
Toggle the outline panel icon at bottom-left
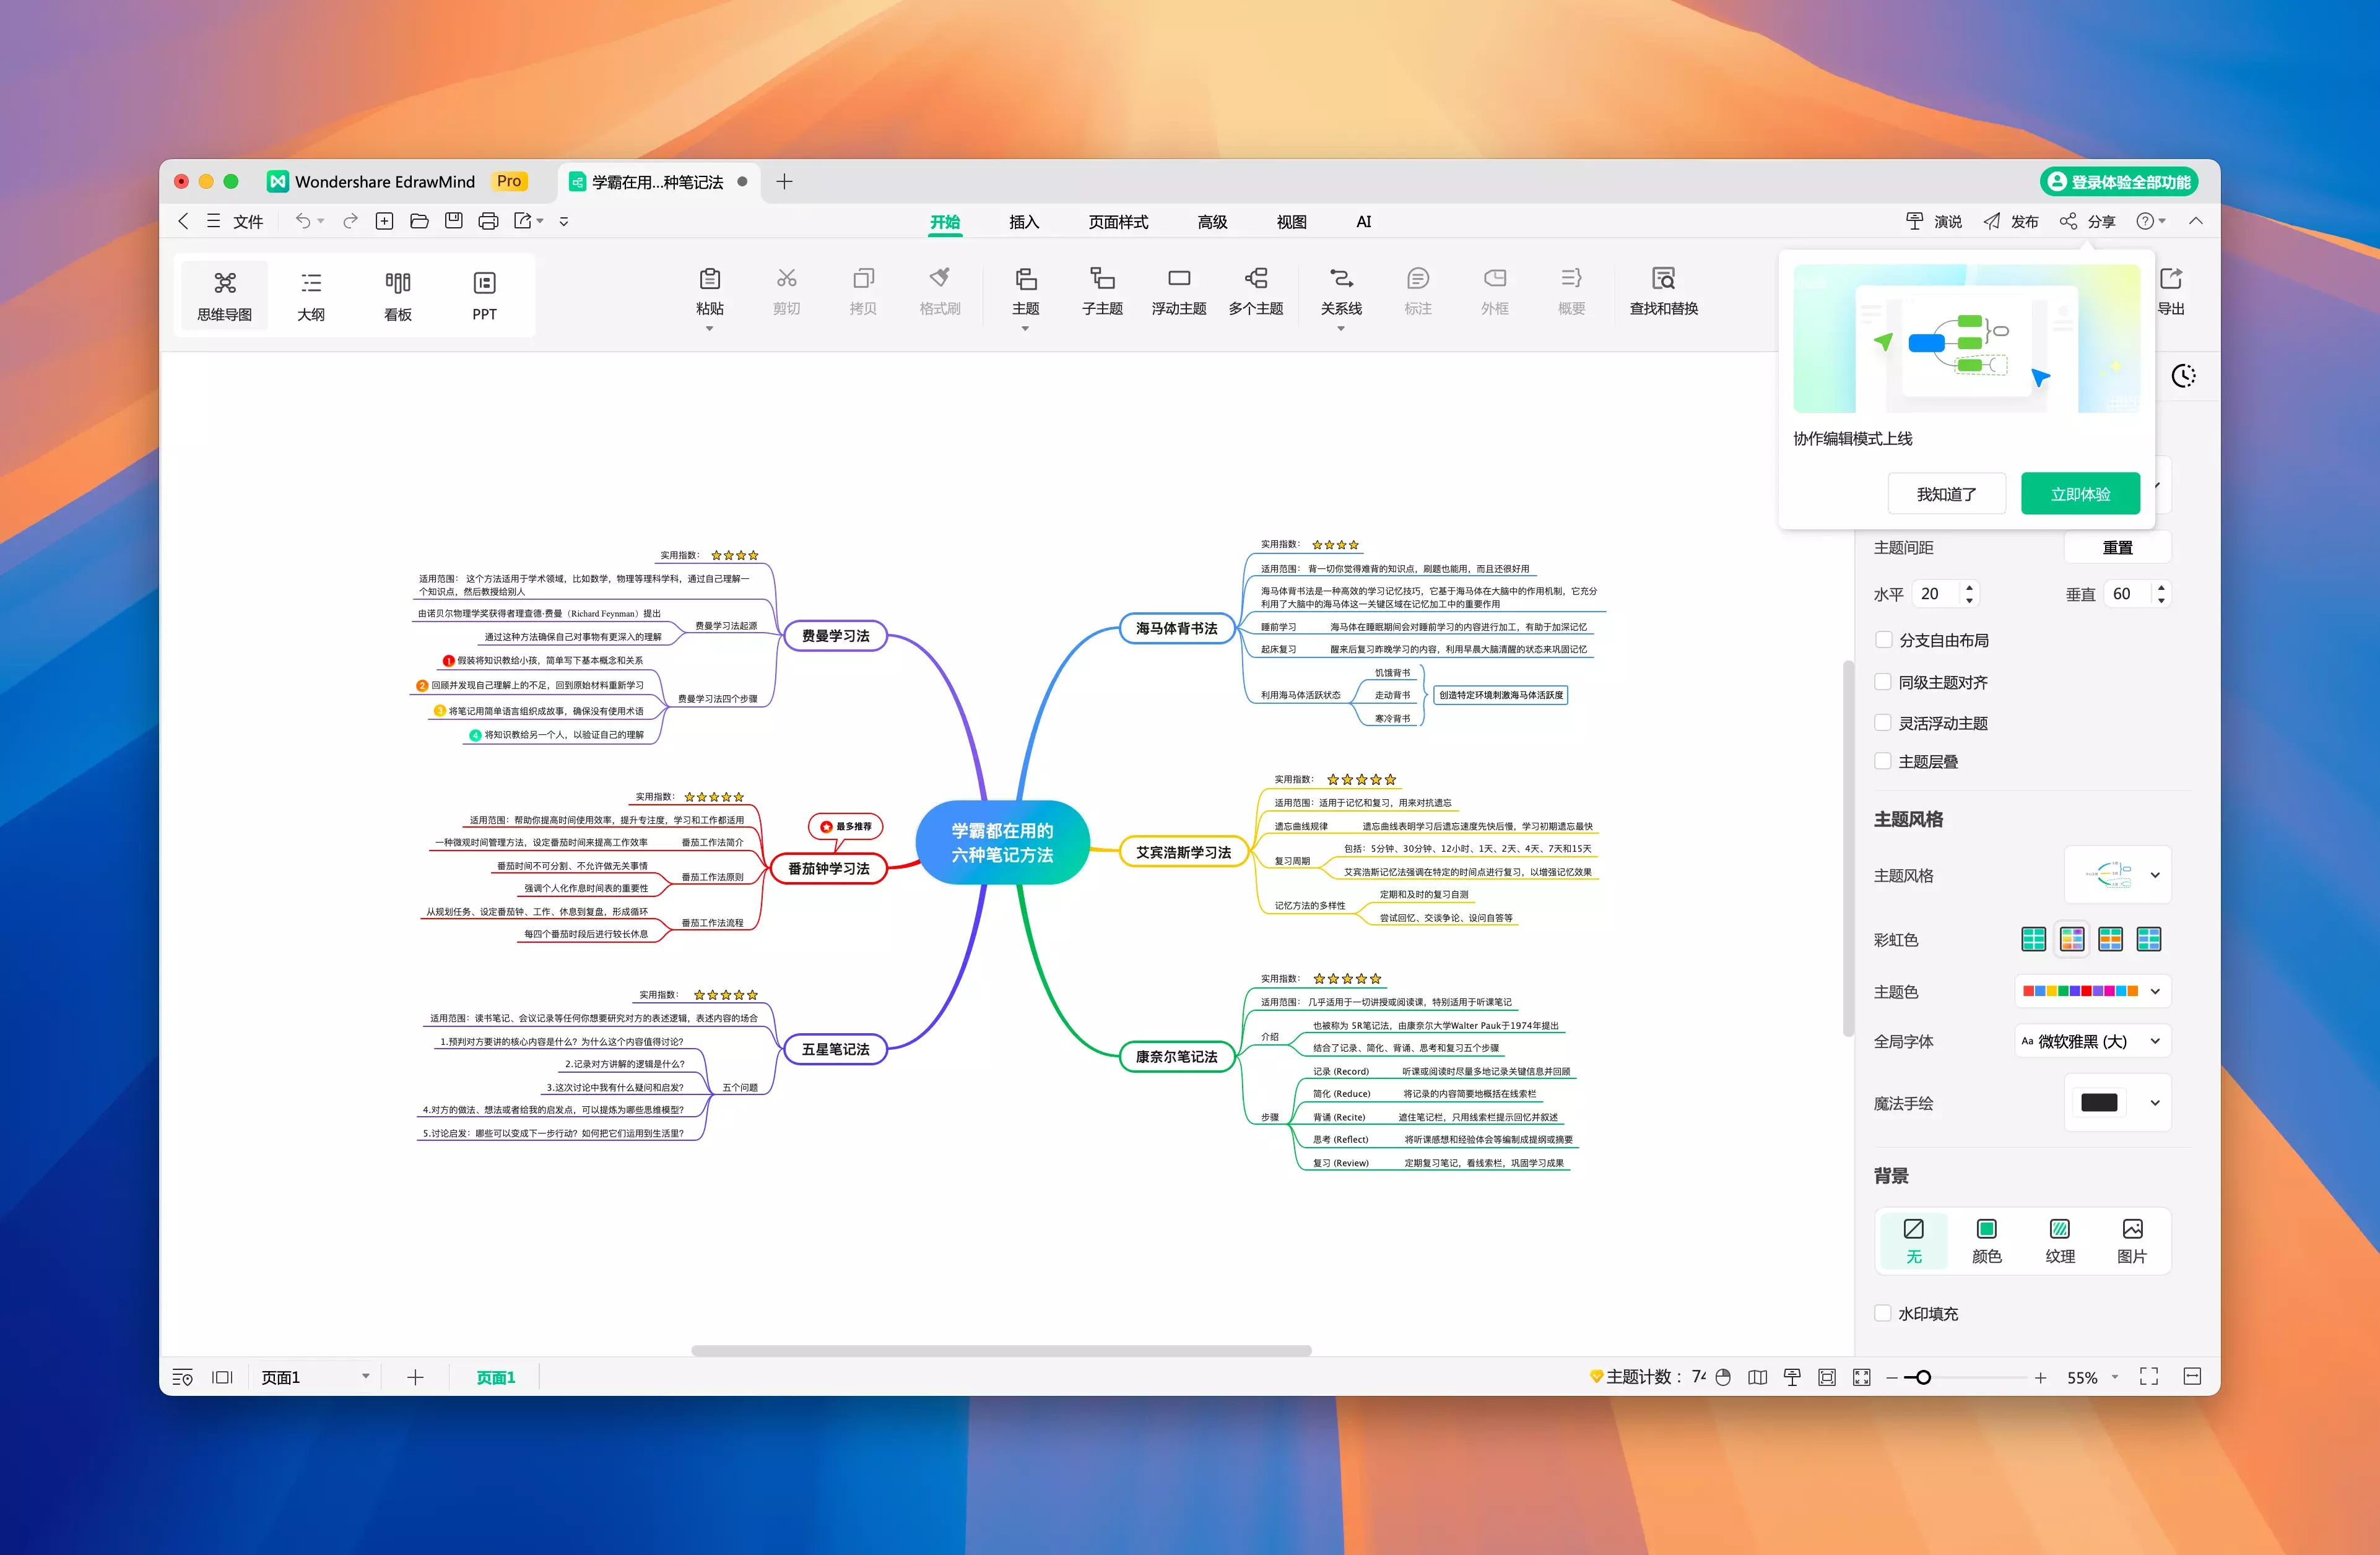(182, 1377)
